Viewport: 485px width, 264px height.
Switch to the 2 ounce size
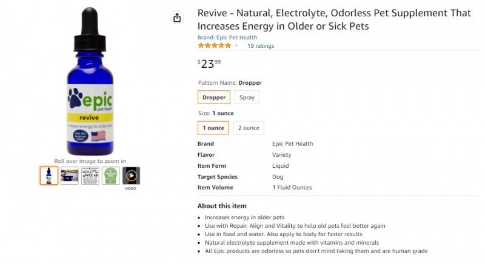249,128
